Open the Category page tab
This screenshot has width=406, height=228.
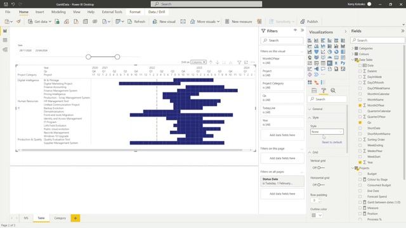coord(60,218)
